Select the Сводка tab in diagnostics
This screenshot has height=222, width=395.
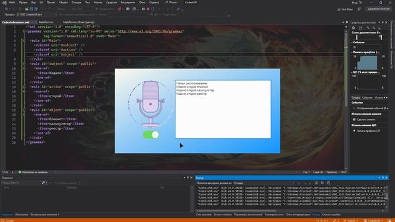tap(355, 97)
